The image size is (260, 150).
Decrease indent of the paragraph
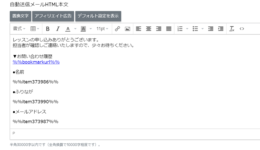211,29
